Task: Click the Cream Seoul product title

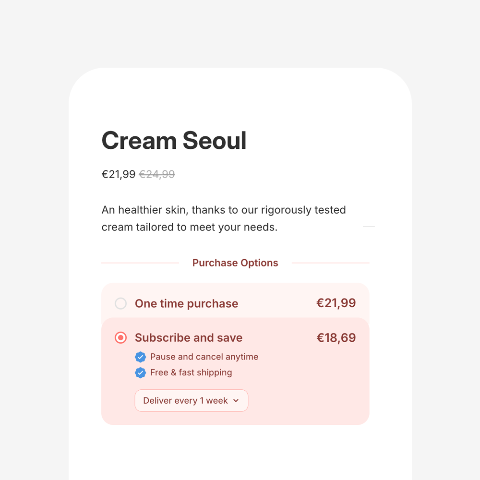Action: (x=174, y=140)
